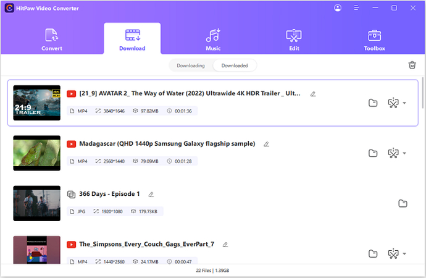426x278 pixels.
Task: Open the Convert tab
Action: tap(52, 40)
